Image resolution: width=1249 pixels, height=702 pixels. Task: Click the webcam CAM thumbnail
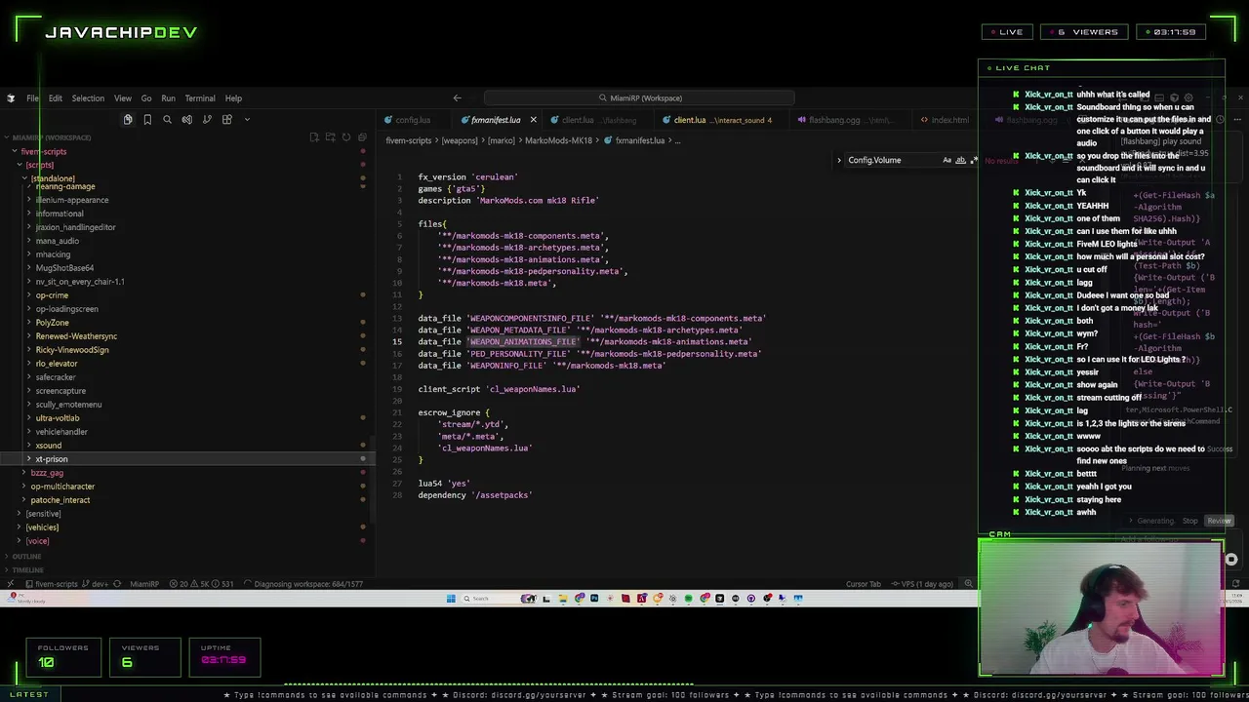pyautogui.click(x=1101, y=607)
